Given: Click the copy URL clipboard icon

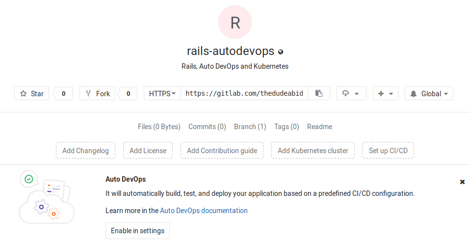Looking at the screenshot, I should point(319,93).
